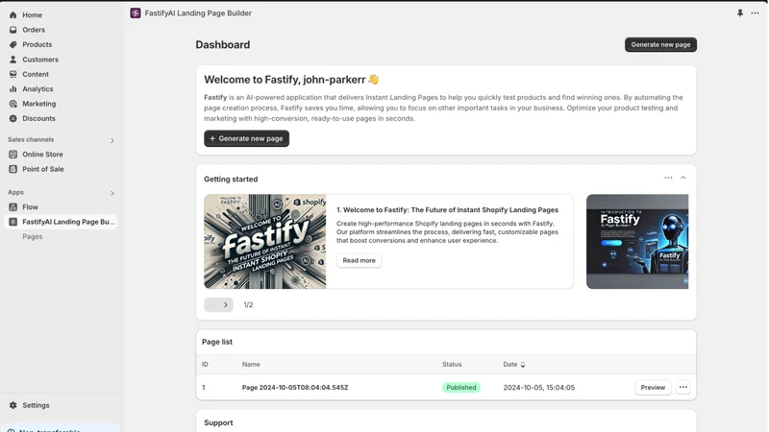The image size is (769, 432).
Task: Click the Orders inbox icon
Action: (13, 30)
